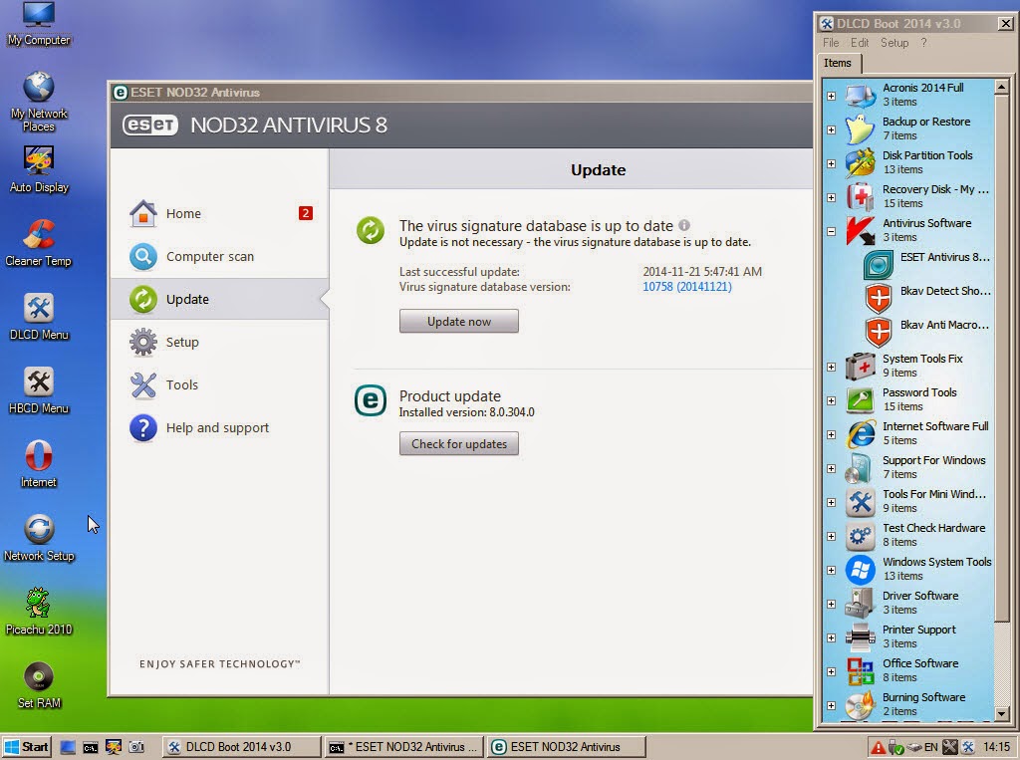Select the My Network Places desktop icon
The height and width of the screenshot is (760, 1020).
coord(39,101)
